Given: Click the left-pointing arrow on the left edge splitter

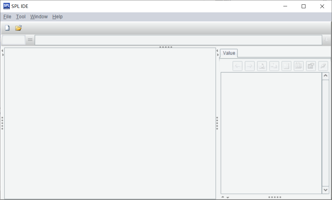Looking at the screenshot, I should (x=2, y=51).
